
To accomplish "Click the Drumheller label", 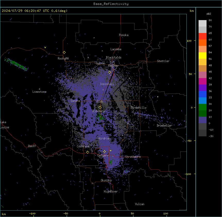I will tap(164, 126).
